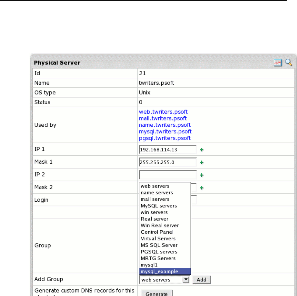Click the green plus next to IP 2

[202, 175]
